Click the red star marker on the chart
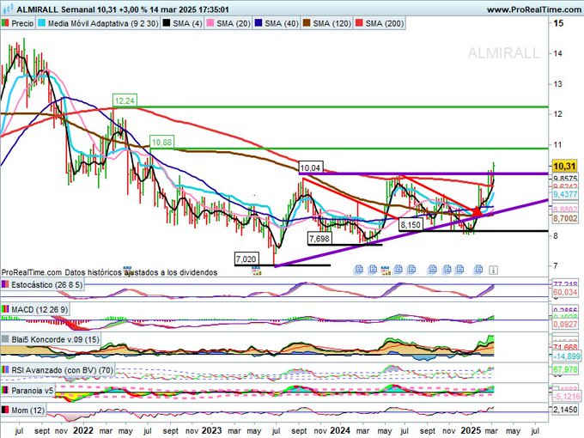The height and width of the screenshot is (438, 584). (477, 211)
